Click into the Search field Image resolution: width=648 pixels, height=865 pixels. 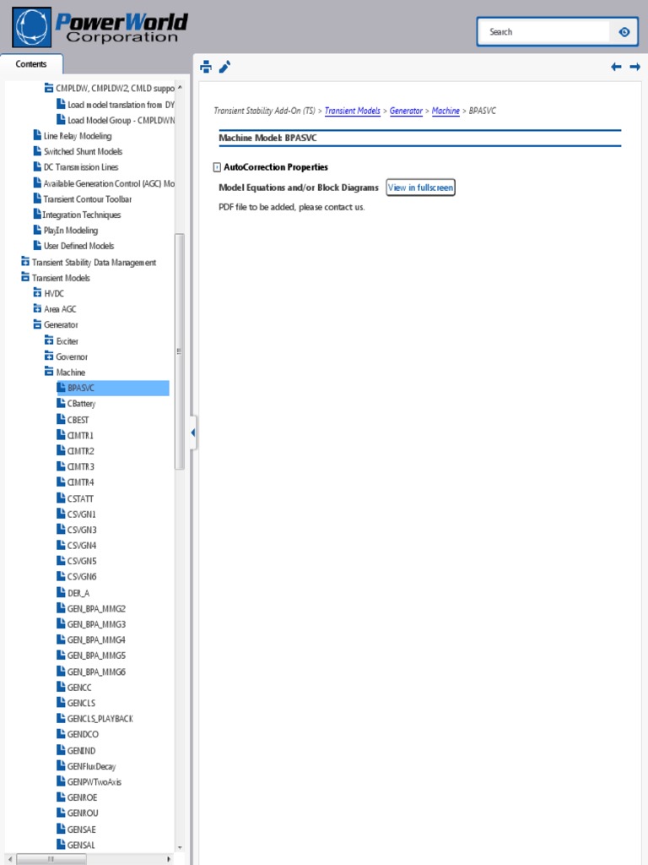click(544, 32)
